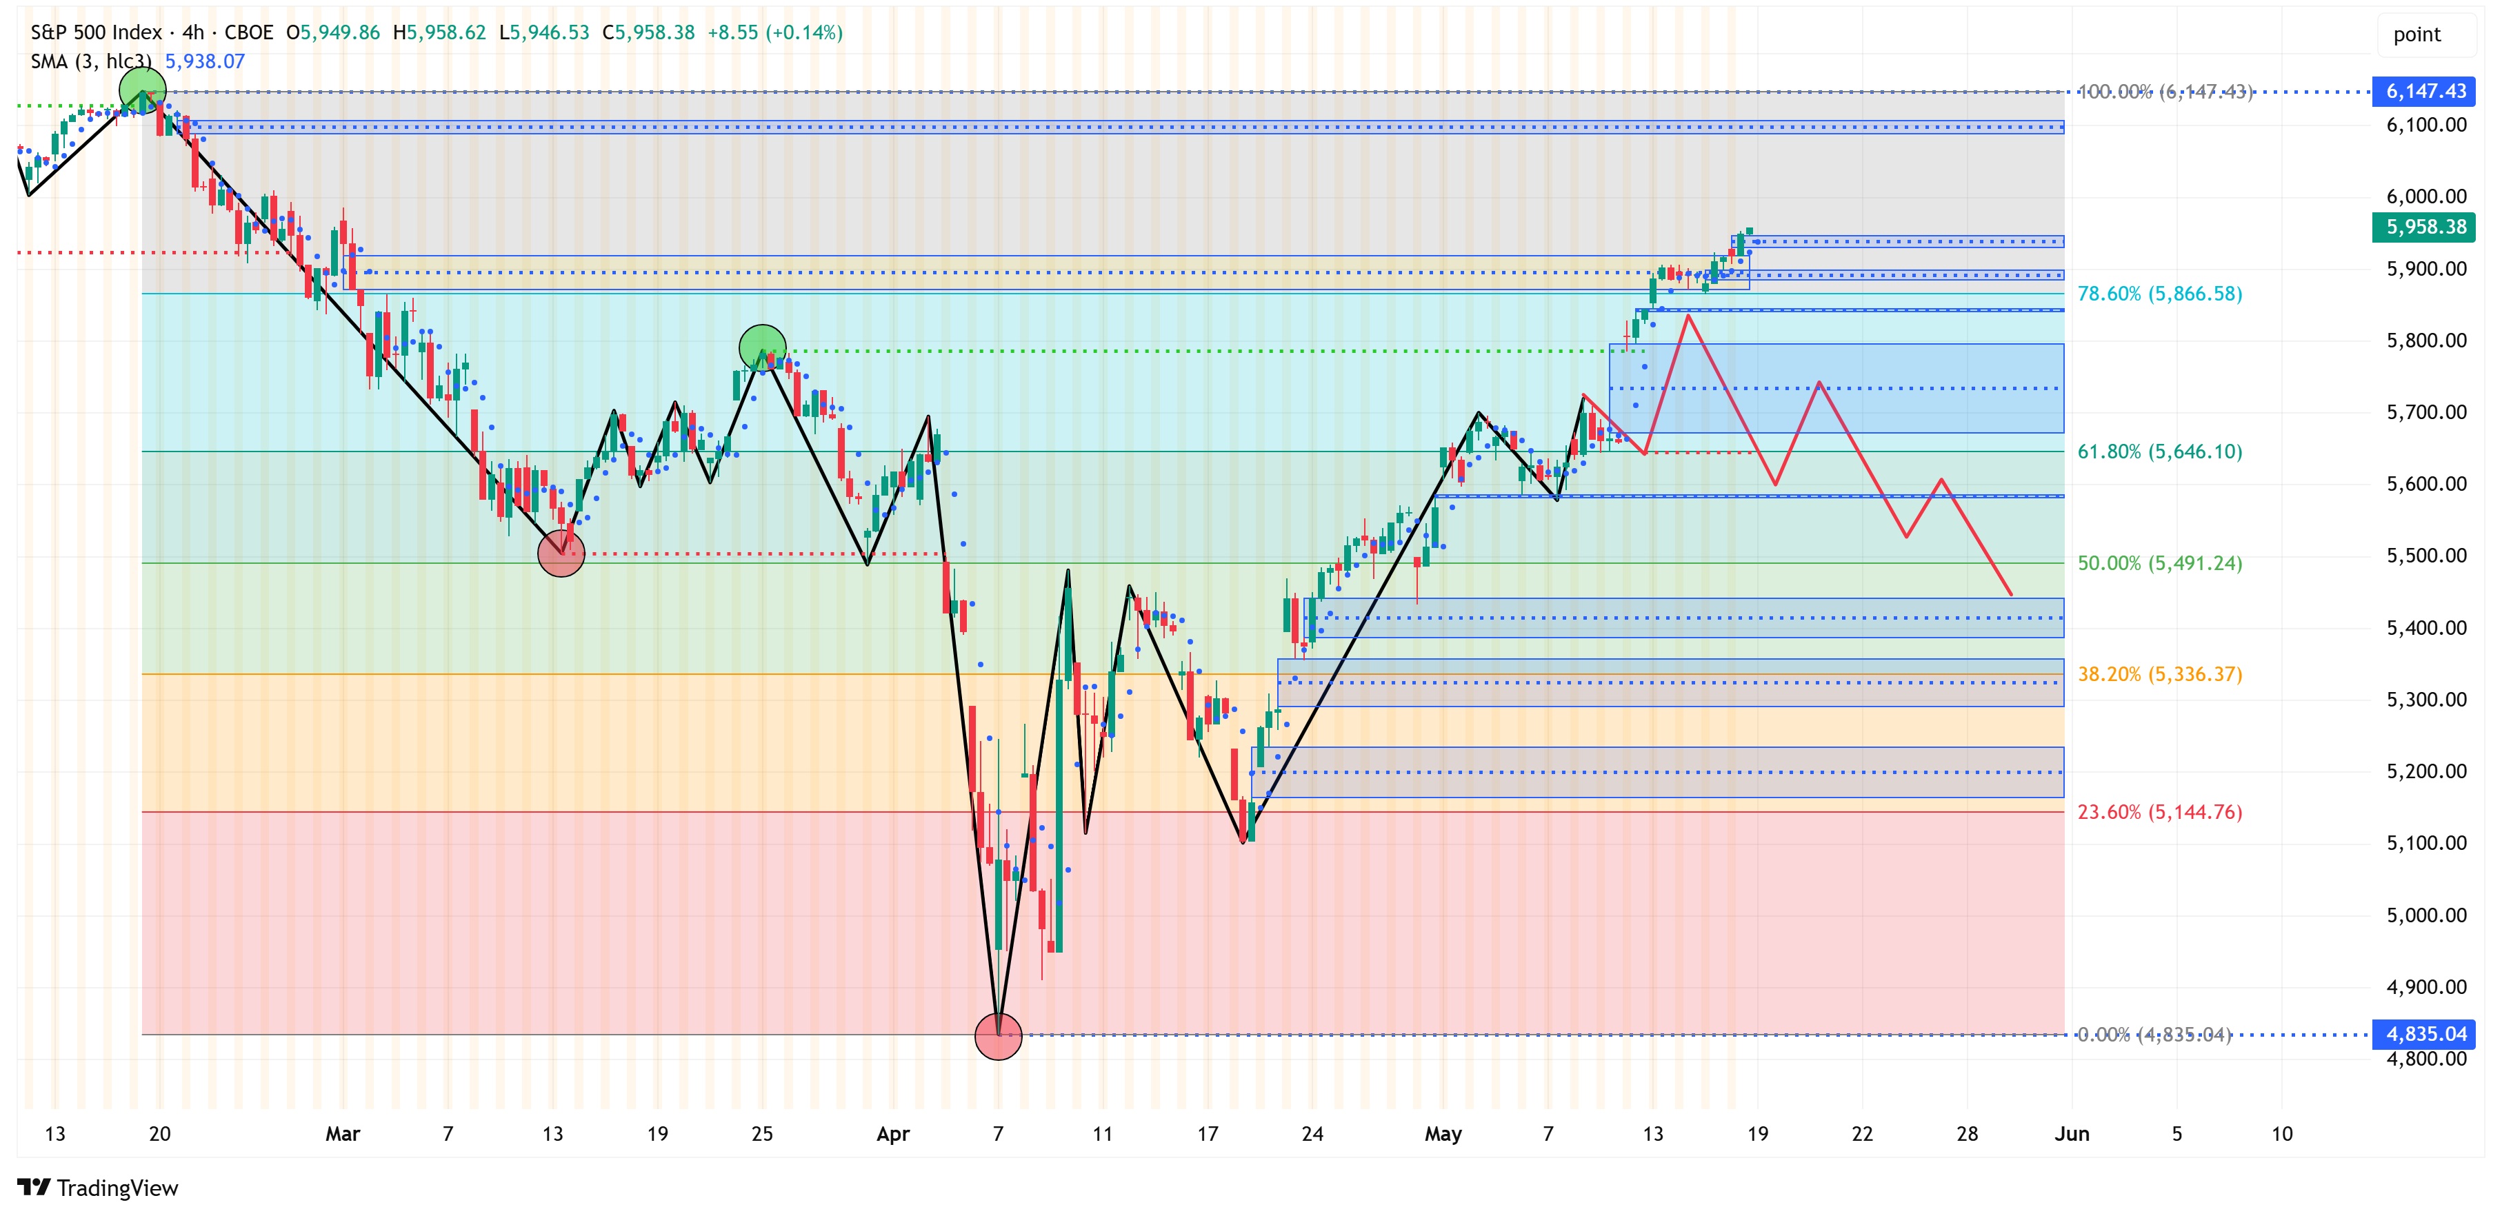Click the low value L5,946.53
This screenshot has height=1218, width=2502.
pyautogui.click(x=544, y=32)
